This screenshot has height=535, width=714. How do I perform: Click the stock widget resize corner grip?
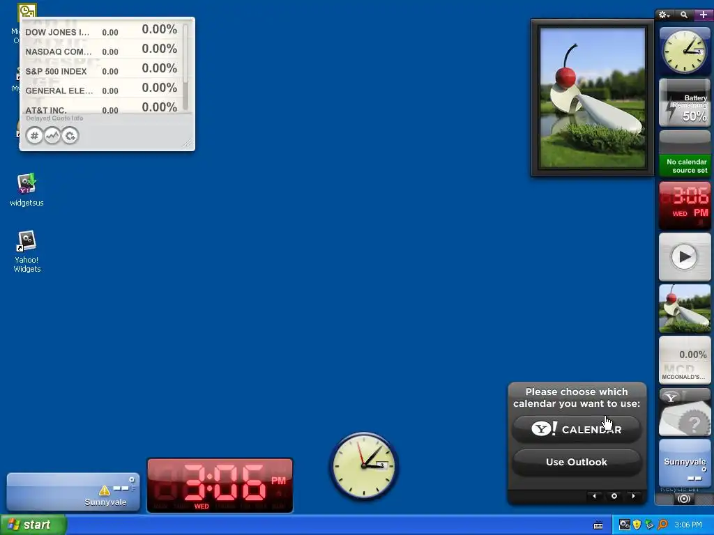pos(188,144)
